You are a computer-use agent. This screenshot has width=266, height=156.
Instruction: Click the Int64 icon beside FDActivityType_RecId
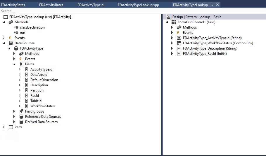[179, 54]
